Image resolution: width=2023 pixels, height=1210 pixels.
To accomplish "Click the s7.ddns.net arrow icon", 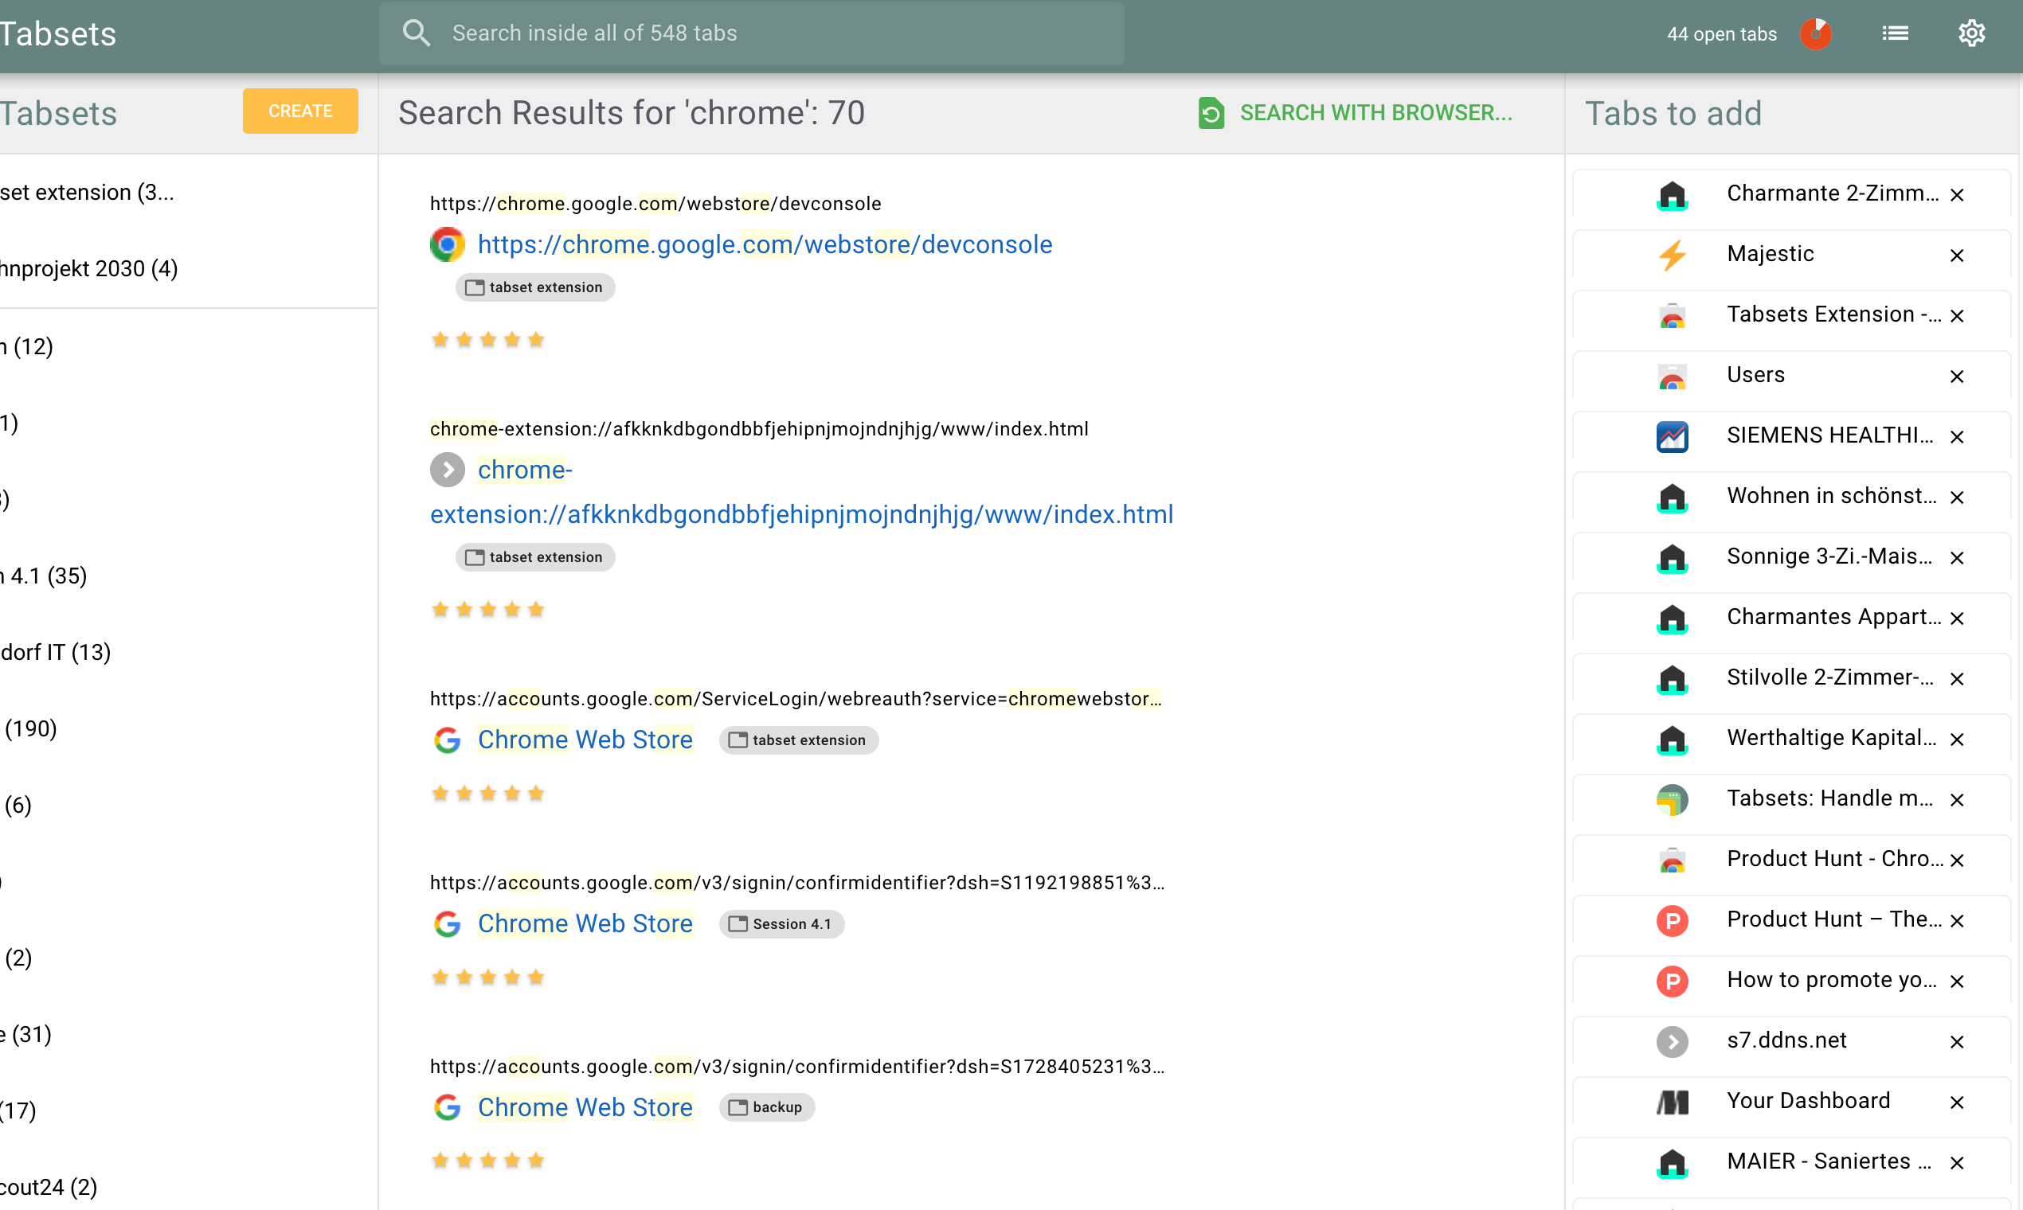I will click(x=1673, y=1041).
